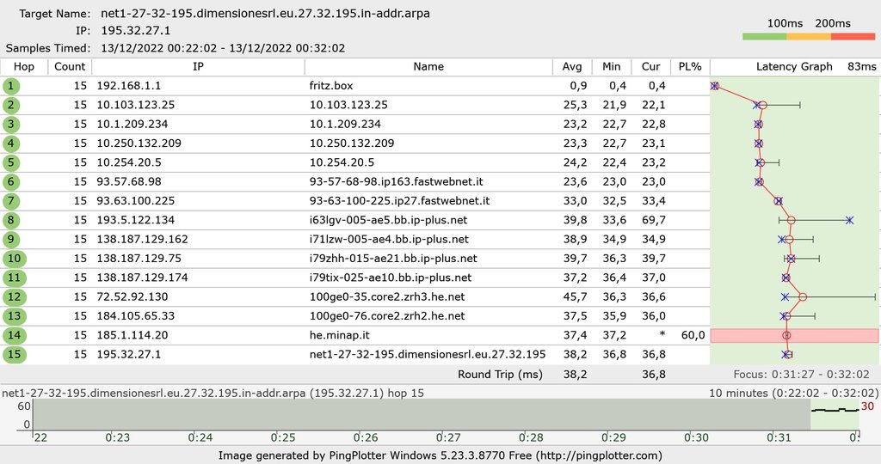The width and height of the screenshot is (881, 464).
Task: Click the pingplotter.com link in footer
Action: (599, 455)
